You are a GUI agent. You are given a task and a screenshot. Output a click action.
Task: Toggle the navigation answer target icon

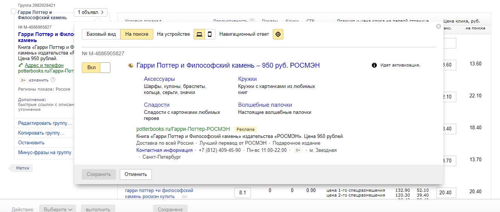(278, 34)
